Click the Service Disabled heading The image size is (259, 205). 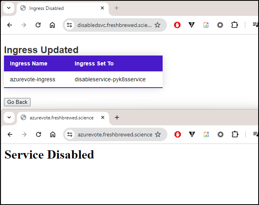pyautogui.click(x=49, y=155)
